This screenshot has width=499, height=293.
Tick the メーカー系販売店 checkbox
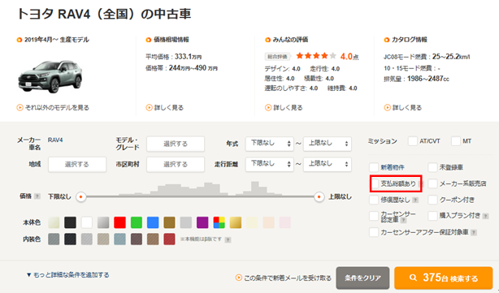coord(432,183)
